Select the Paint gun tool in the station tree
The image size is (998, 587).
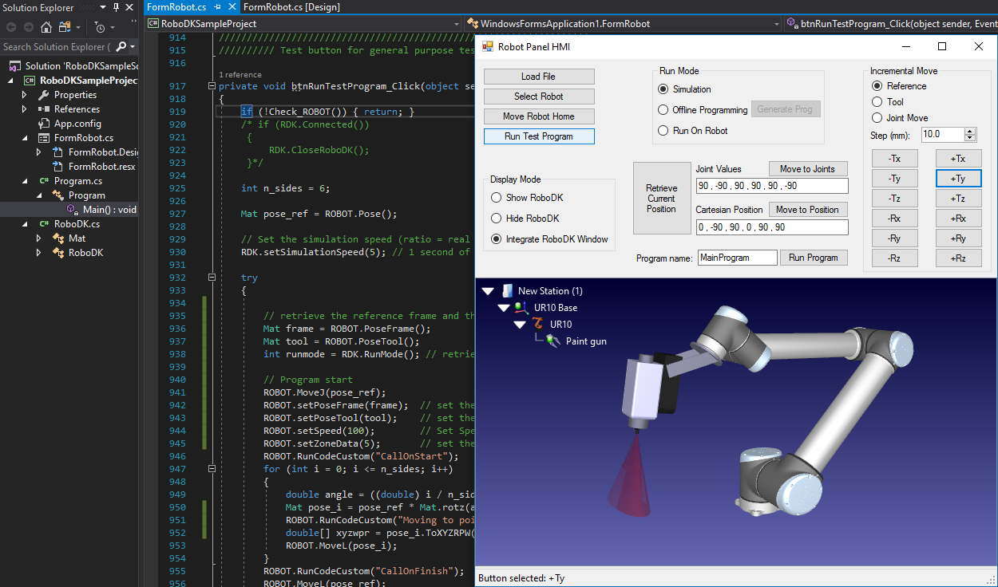[x=554, y=341]
